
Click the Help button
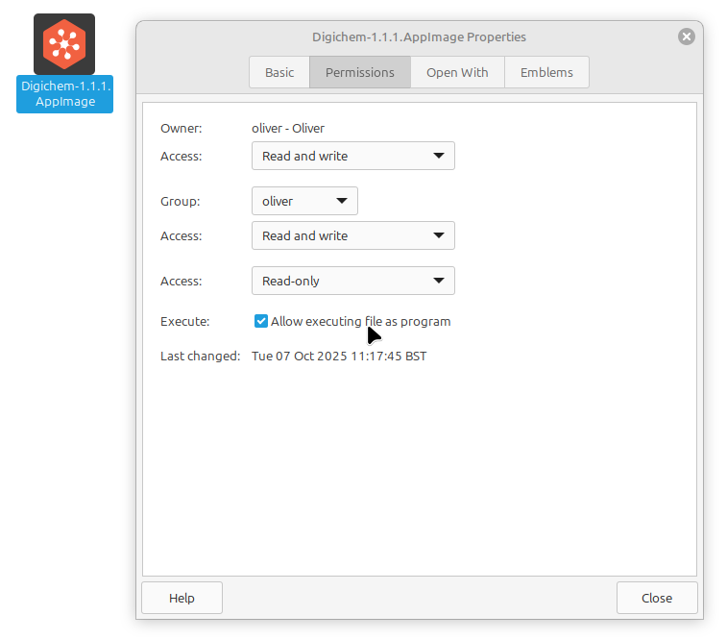coord(182,598)
